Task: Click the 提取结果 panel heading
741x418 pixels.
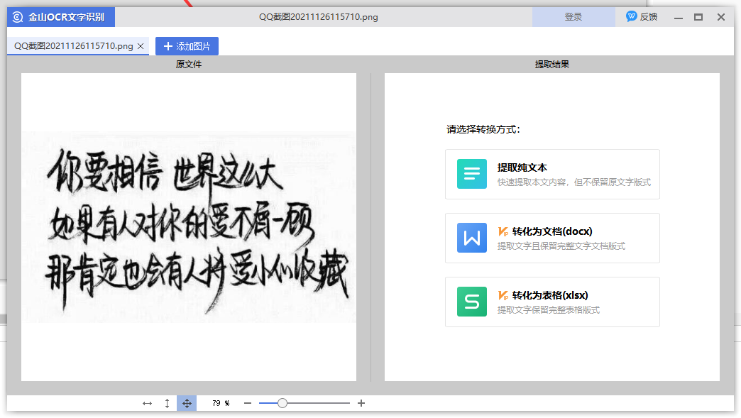Action: click(552, 65)
